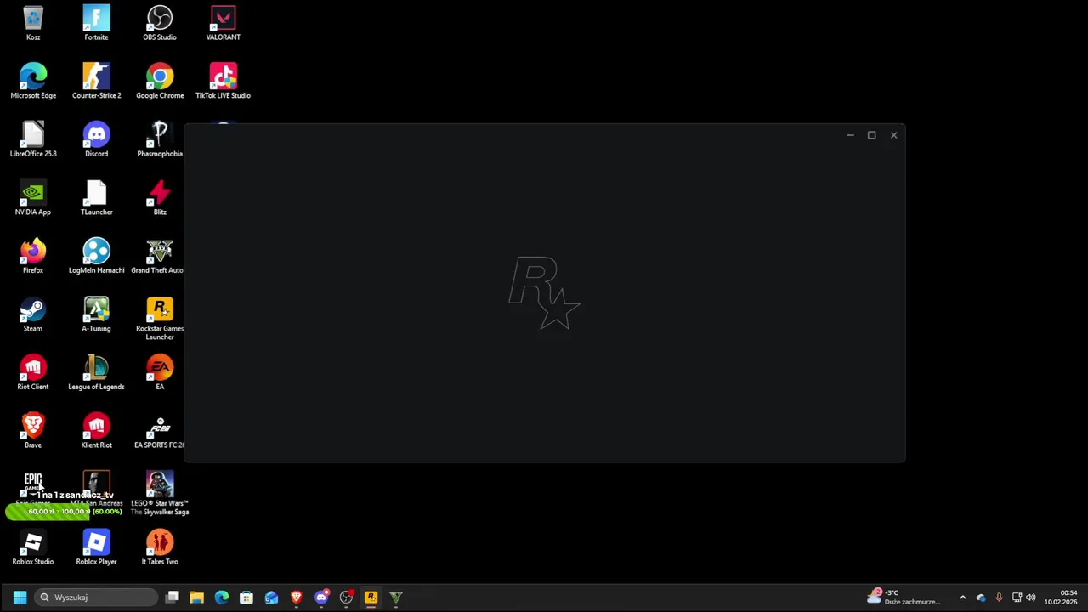Screen dimensions: 1088x612
Task: Launch Fortnite from the desktop
Action: [96, 23]
